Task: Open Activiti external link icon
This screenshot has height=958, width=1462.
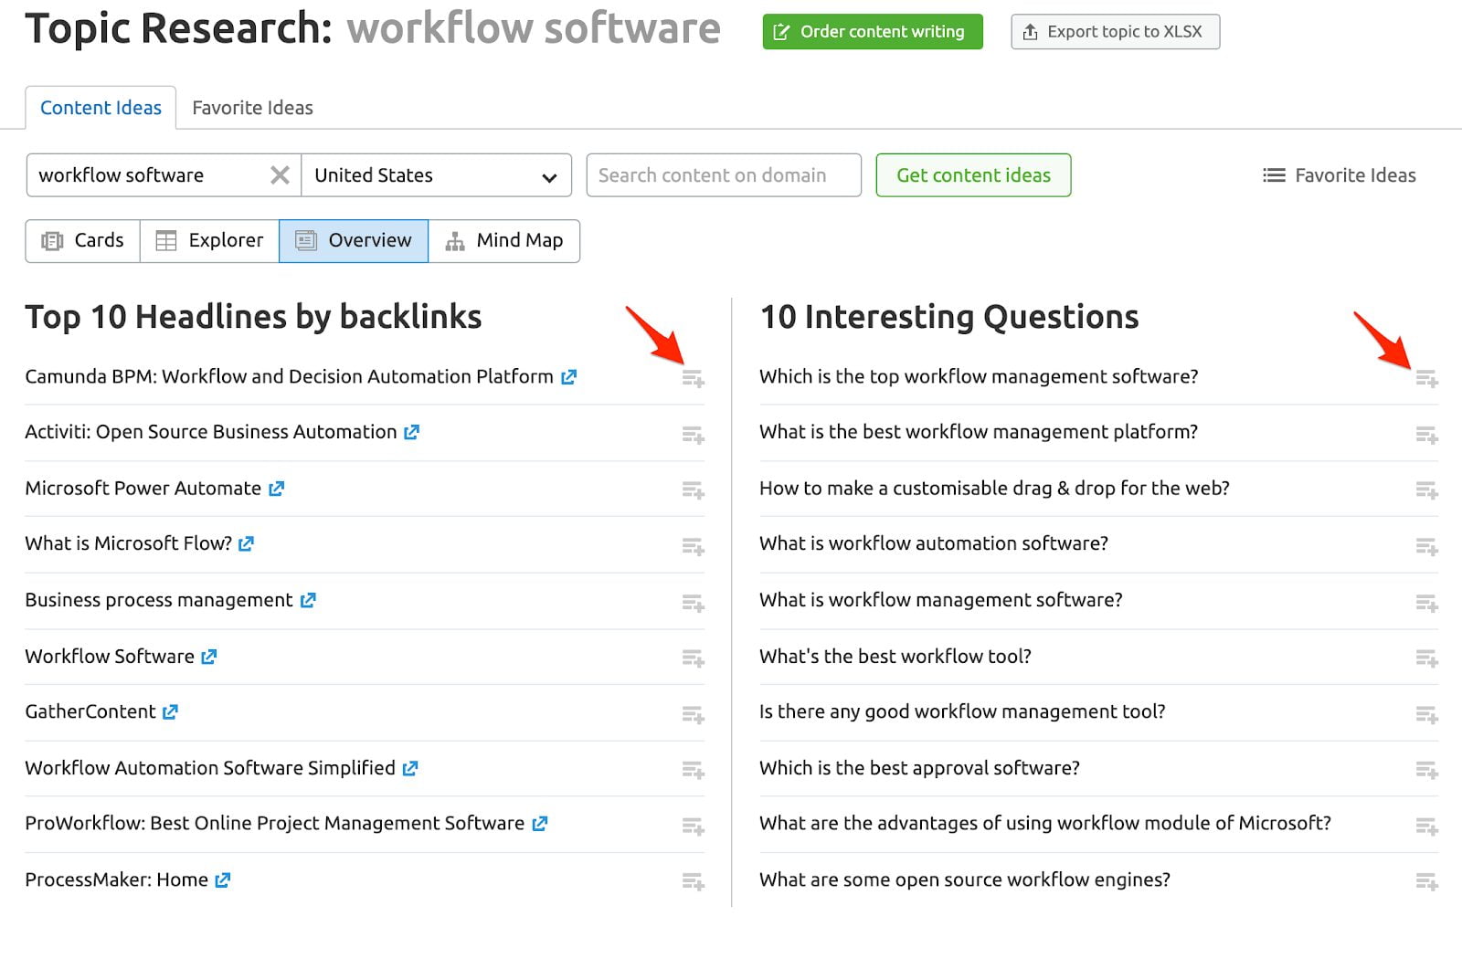Action: coord(411,432)
